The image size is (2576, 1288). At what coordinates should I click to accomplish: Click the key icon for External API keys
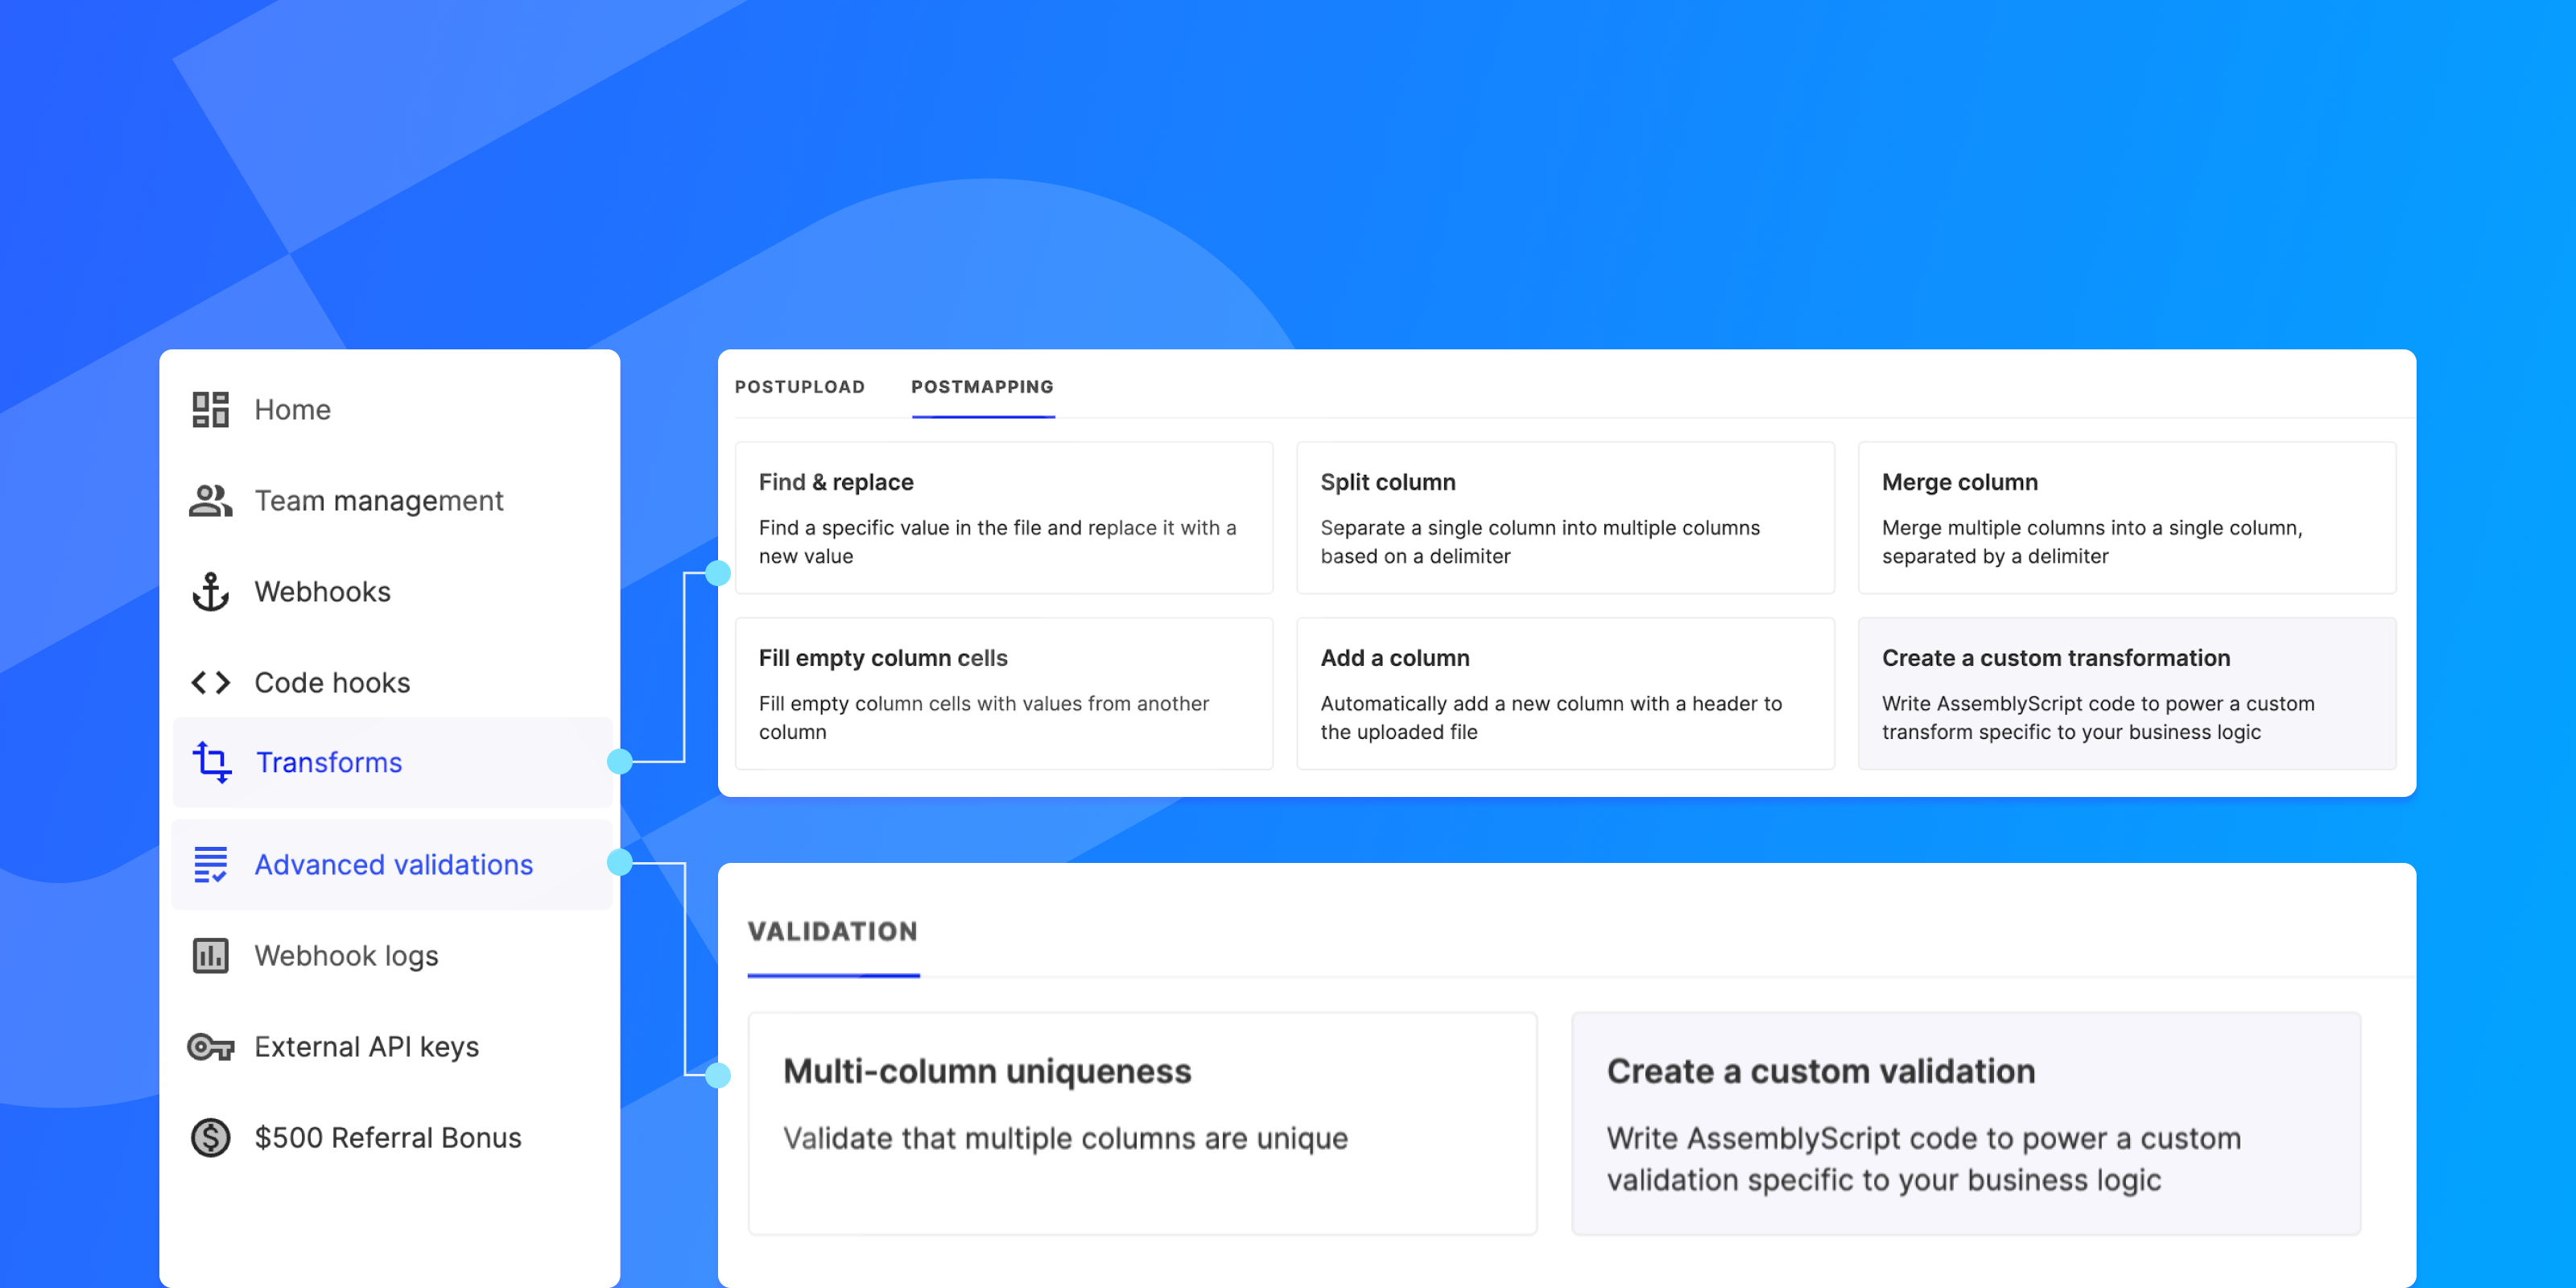point(211,1046)
